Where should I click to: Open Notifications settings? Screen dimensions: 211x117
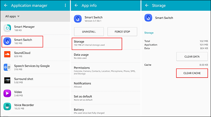(x=105, y=85)
